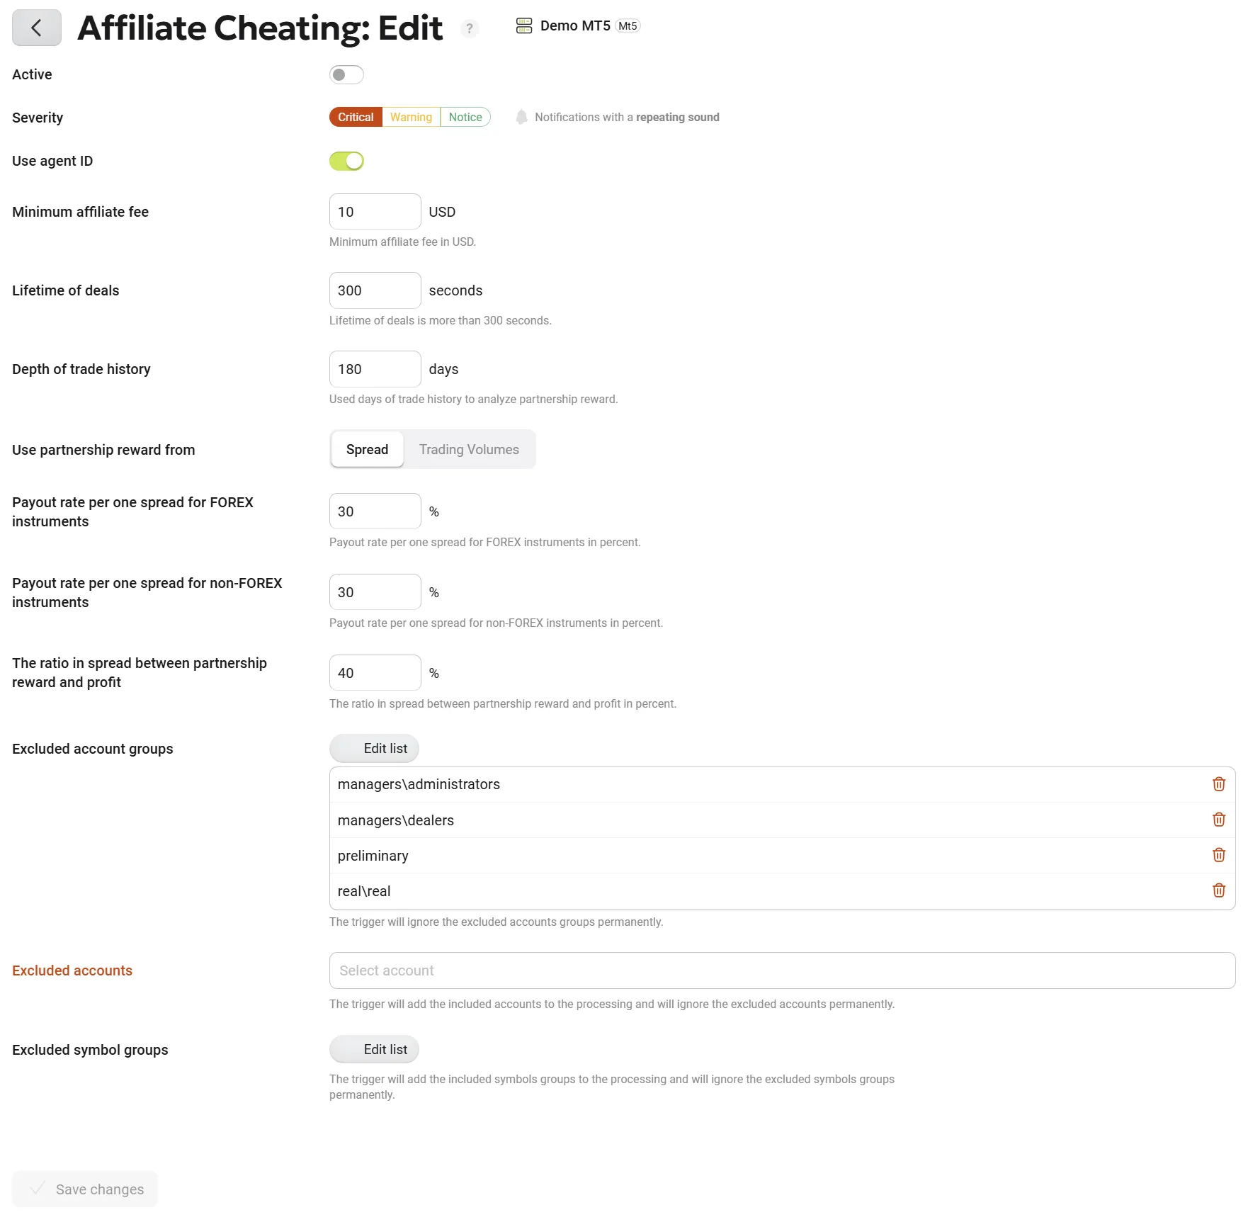Click the Affiliate Cheating: Edit heading
The image size is (1248, 1217).
260,28
